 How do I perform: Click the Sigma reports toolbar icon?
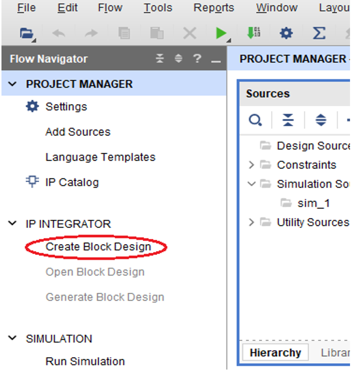[319, 33]
